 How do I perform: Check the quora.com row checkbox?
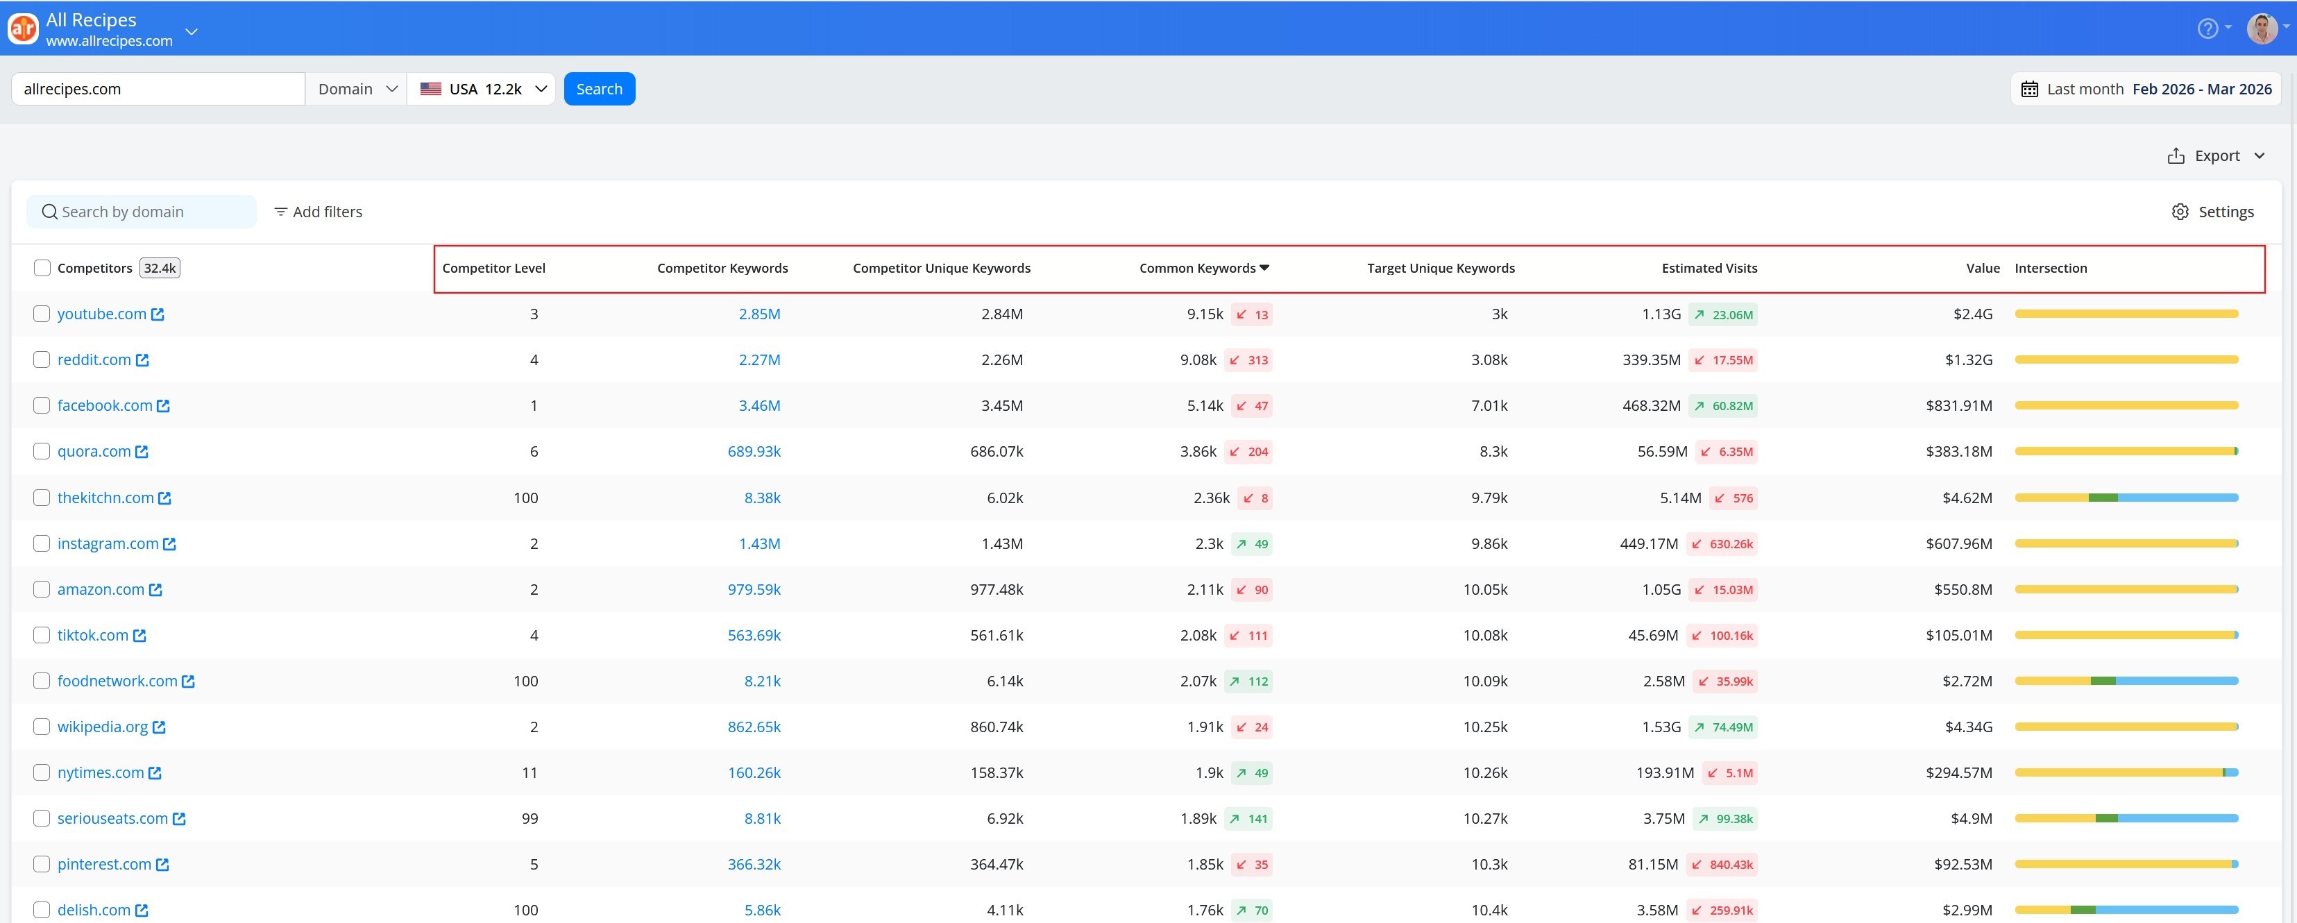tap(41, 451)
